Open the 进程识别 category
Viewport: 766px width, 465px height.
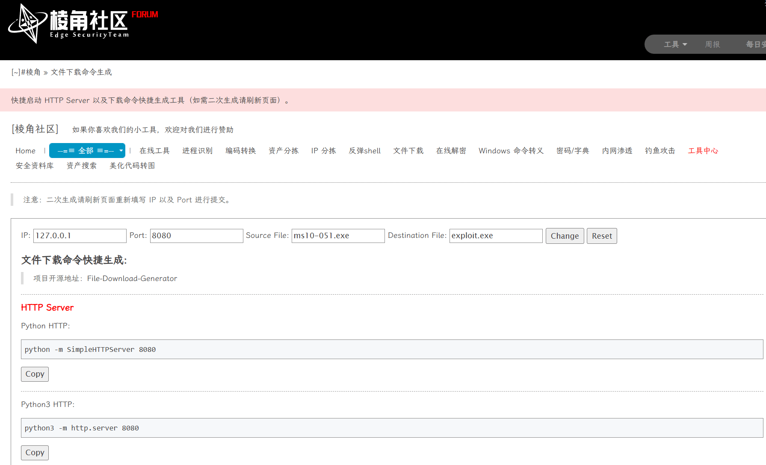click(198, 151)
